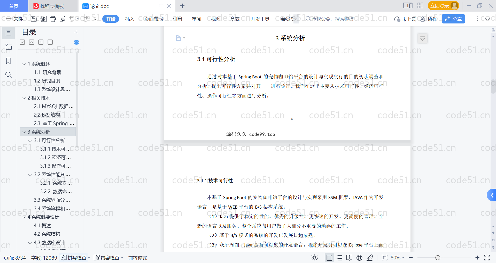Switch to web layout view
496x263 pixels.
(x=359, y=258)
